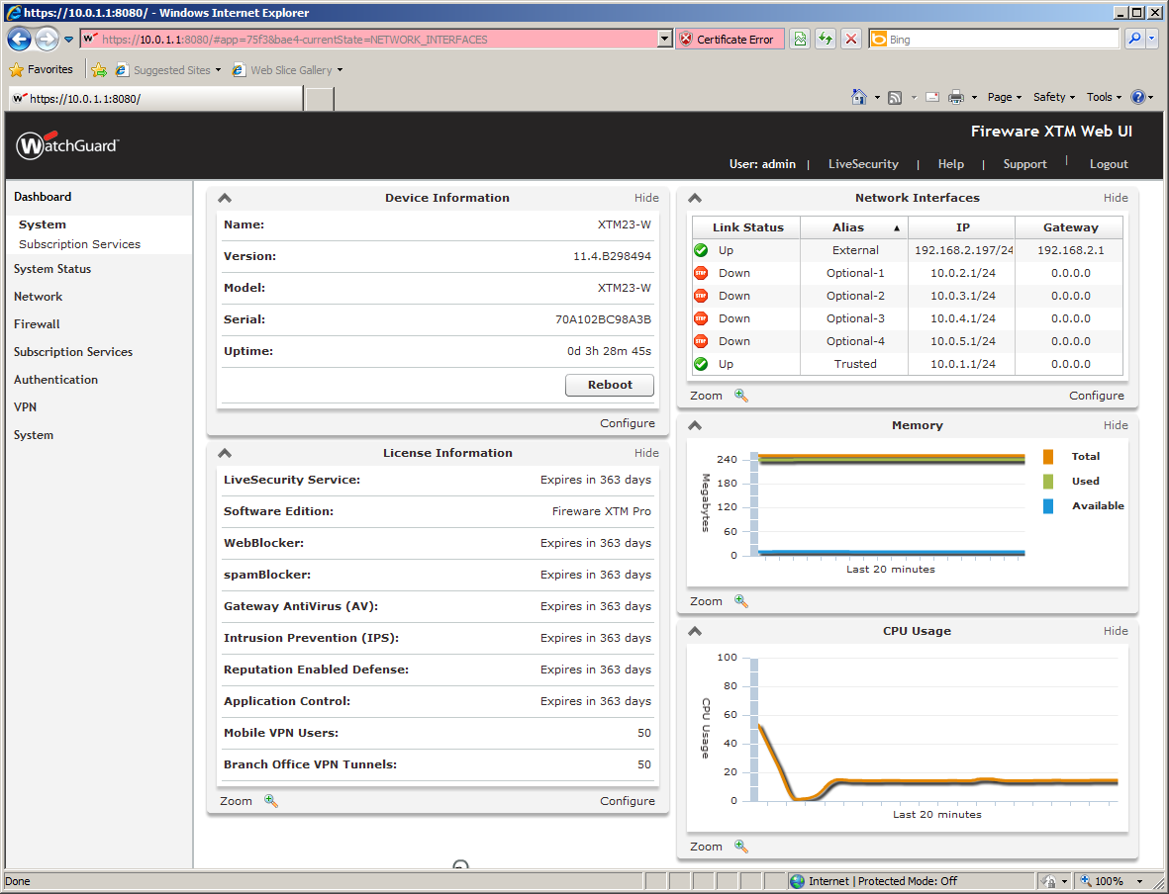Open Firewall menu in sidebar

[37, 324]
